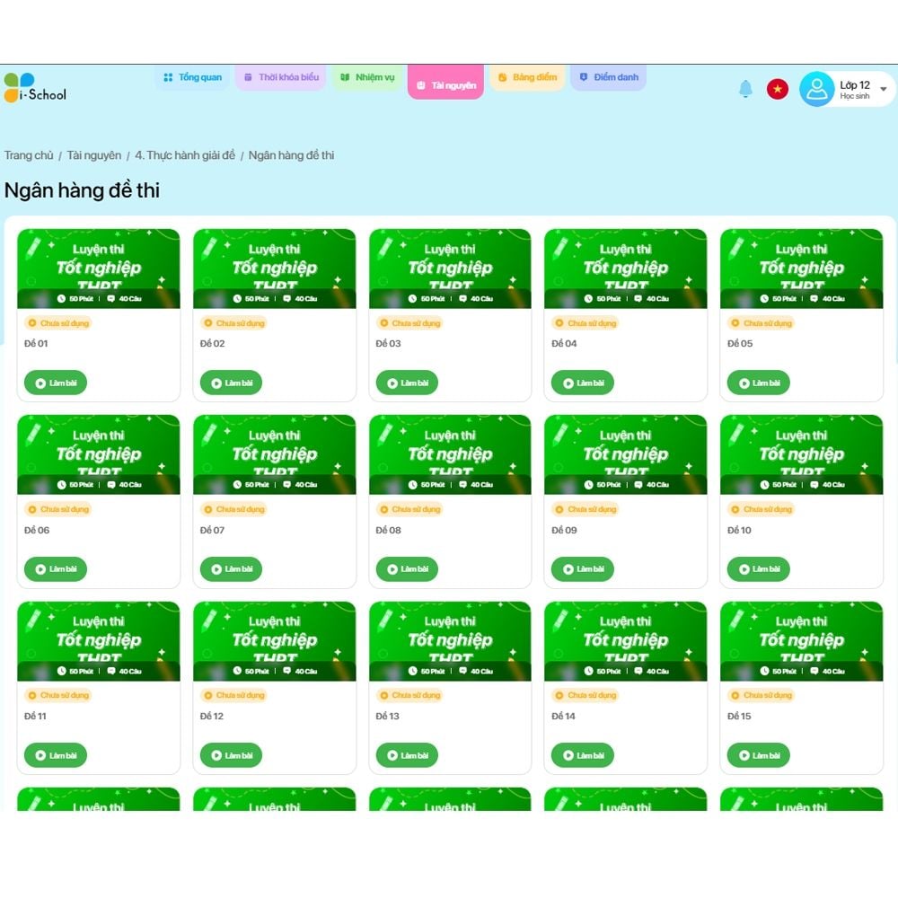Screen dimensions: 898x898
Task: Click the Đề 06 title text
Action: pos(37,531)
